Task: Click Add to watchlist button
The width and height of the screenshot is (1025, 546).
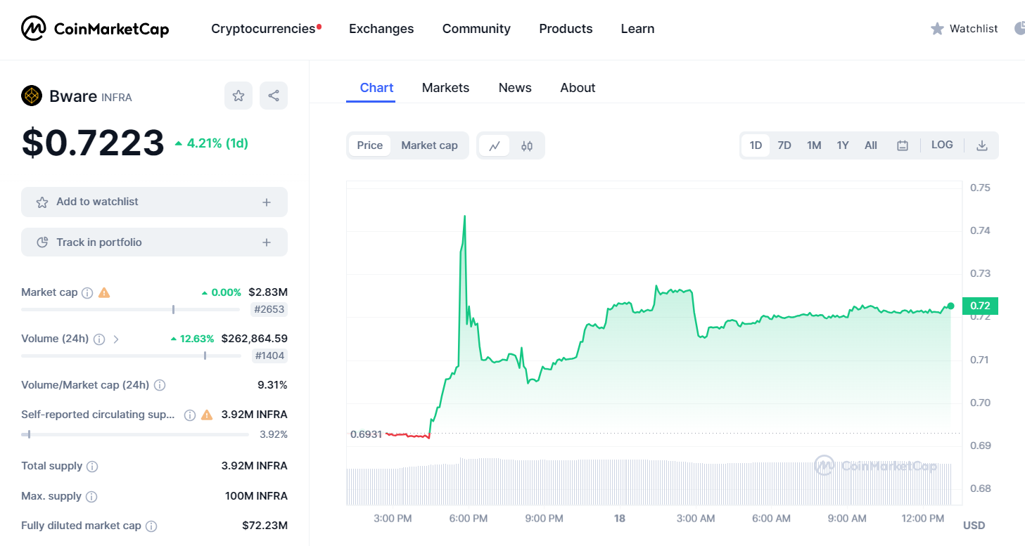Action: [x=154, y=202]
